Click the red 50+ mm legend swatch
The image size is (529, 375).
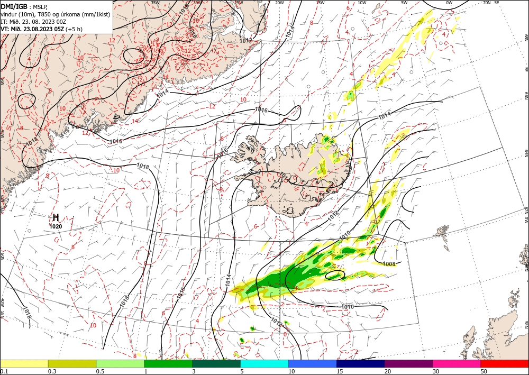point(505,363)
